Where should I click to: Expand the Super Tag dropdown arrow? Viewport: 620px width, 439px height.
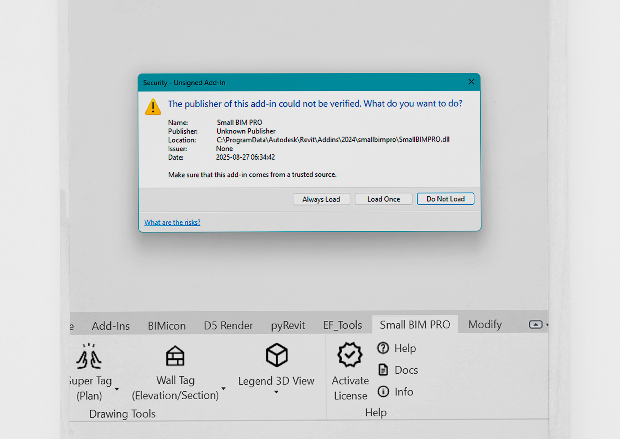[117, 389]
